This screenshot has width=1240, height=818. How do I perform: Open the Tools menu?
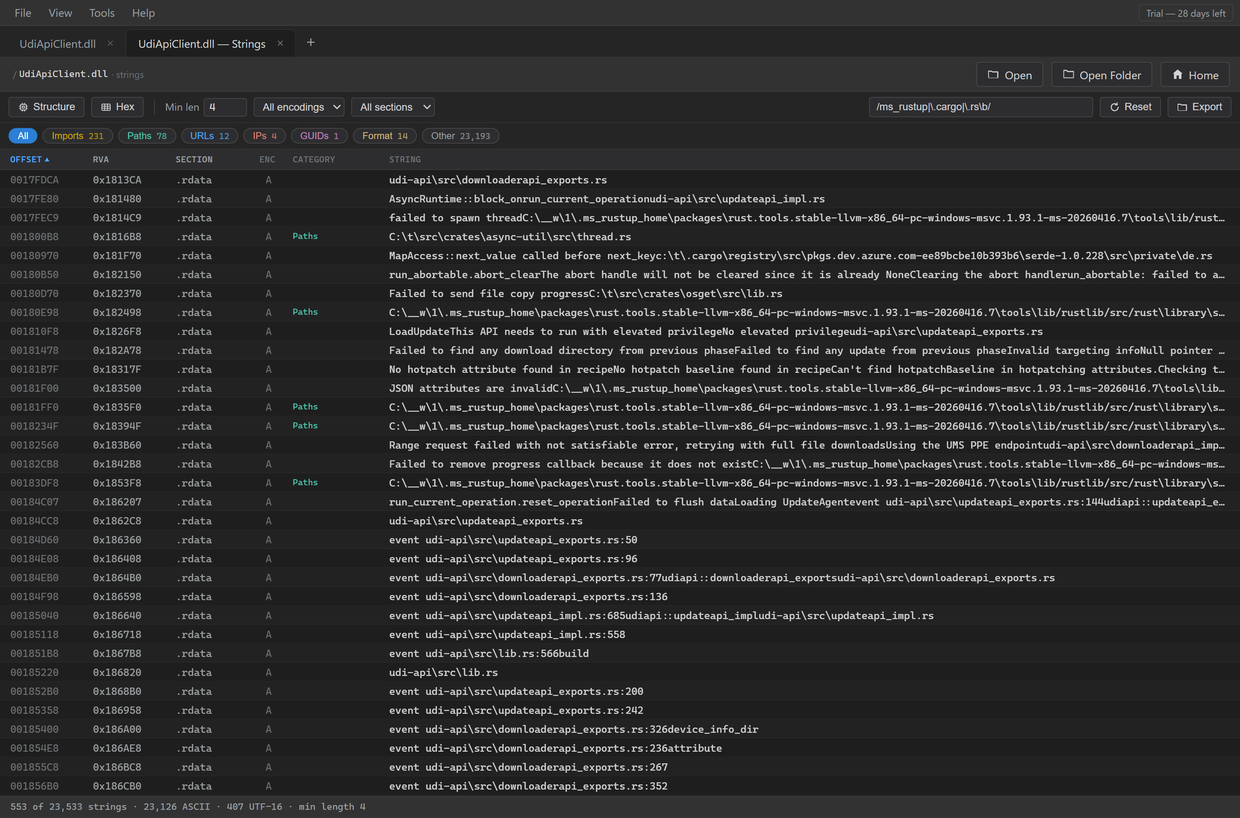(102, 13)
